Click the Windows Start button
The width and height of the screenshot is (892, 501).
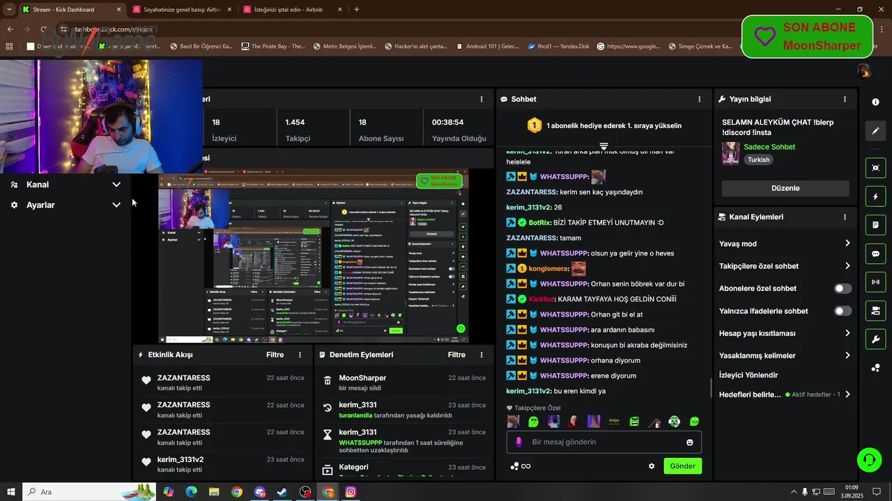tap(10, 492)
